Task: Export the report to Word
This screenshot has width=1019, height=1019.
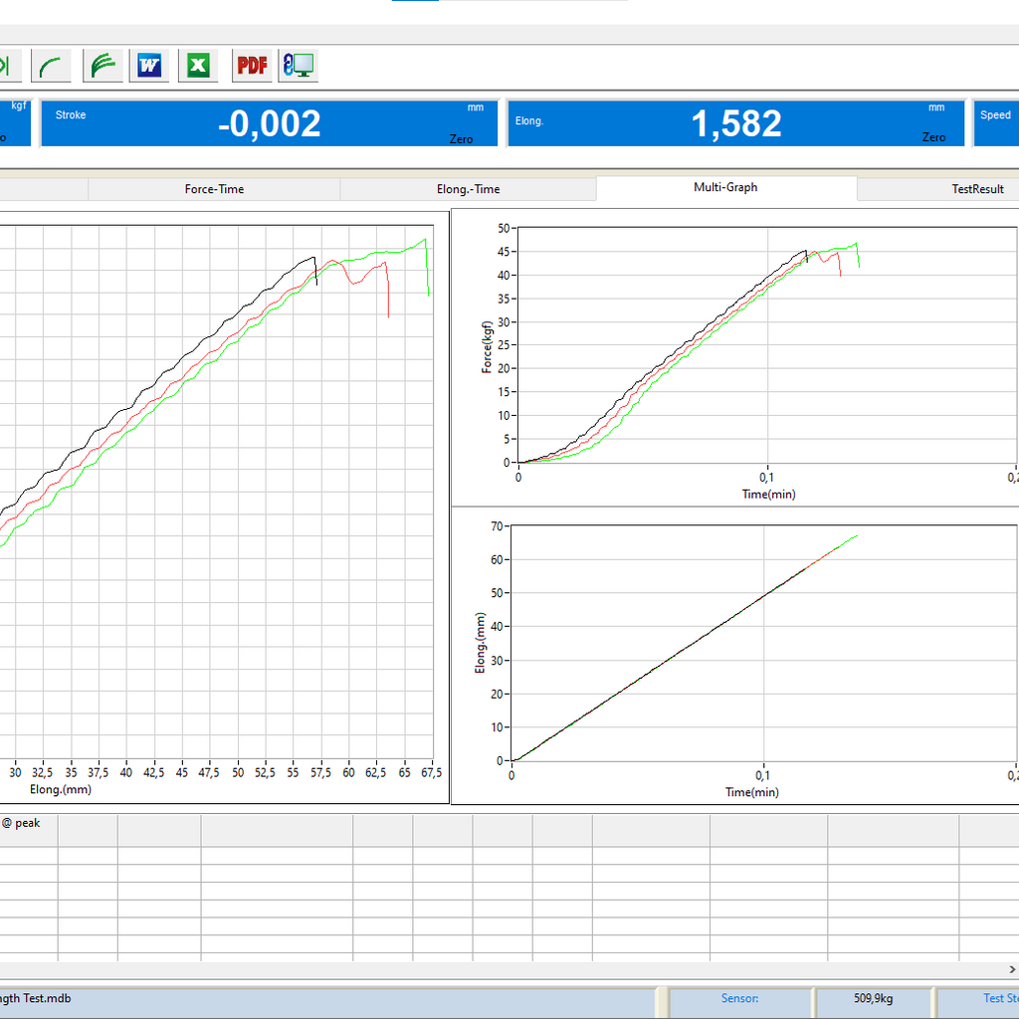Action: click(x=150, y=66)
